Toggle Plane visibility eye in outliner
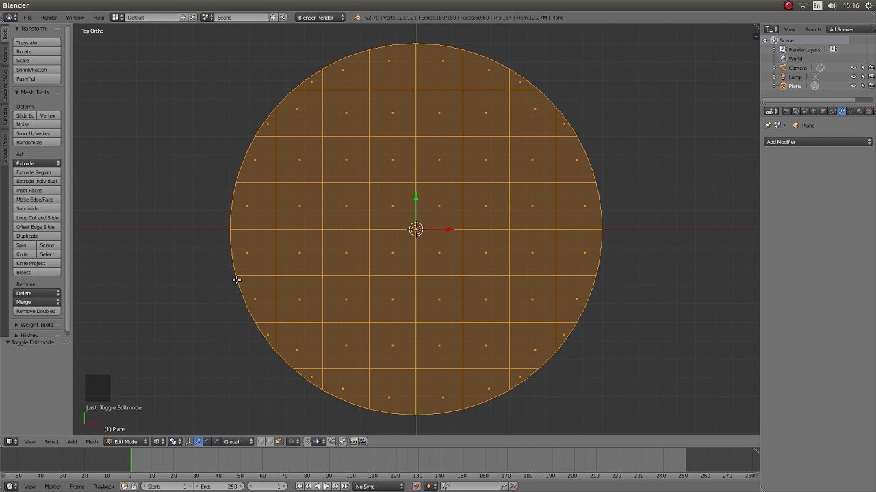Viewport: 876px width, 492px height. (853, 86)
